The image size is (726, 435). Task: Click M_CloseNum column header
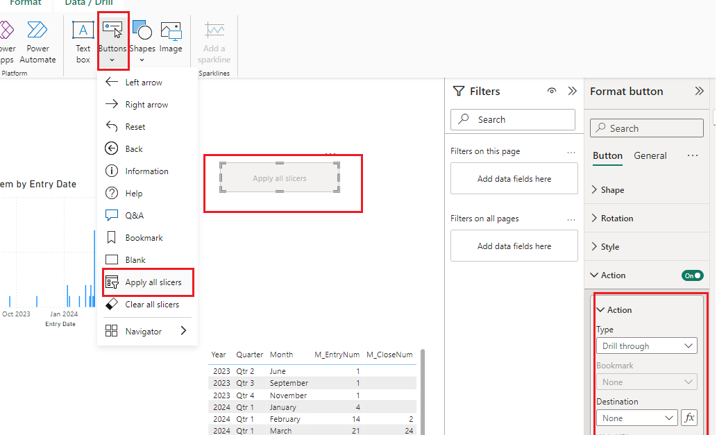click(389, 355)
